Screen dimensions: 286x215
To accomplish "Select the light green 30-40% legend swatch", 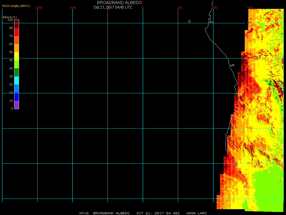I will pos(16,64).
